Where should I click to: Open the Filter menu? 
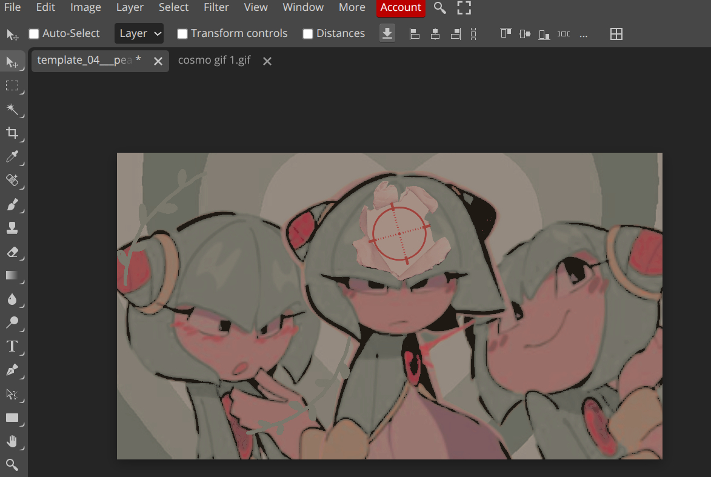(x=216, y=8)
